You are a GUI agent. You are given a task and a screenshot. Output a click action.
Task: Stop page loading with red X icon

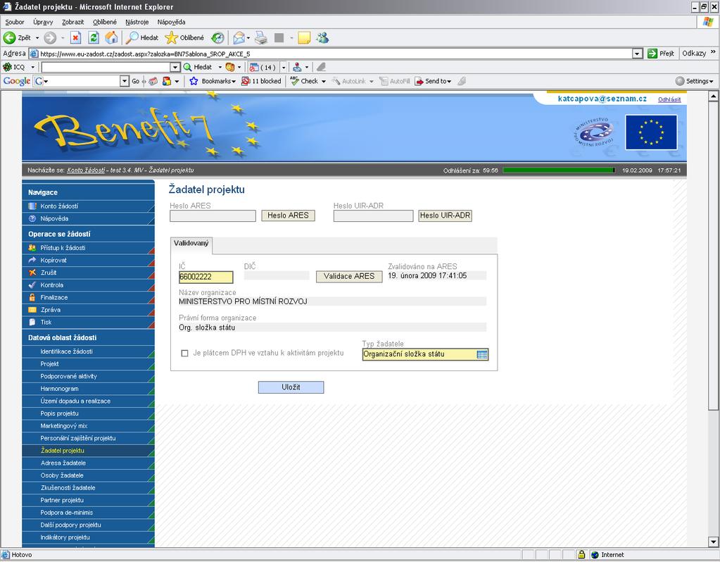(x=76, y=38)
